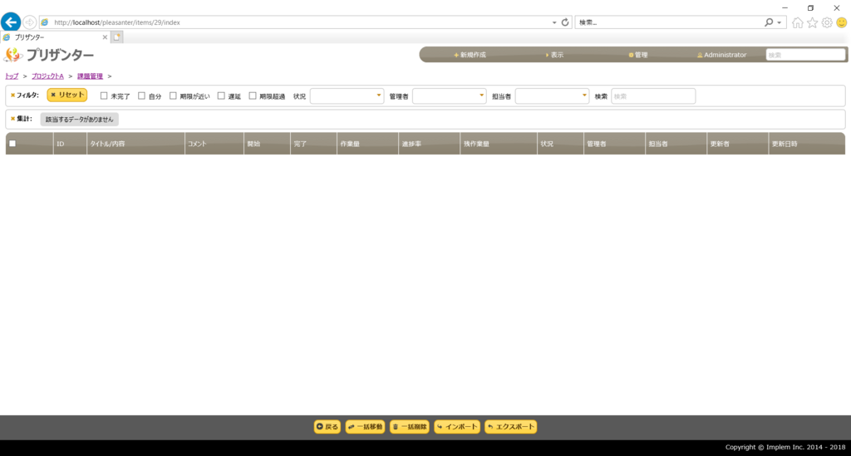Sort by the ID column header

click(70, 144)
